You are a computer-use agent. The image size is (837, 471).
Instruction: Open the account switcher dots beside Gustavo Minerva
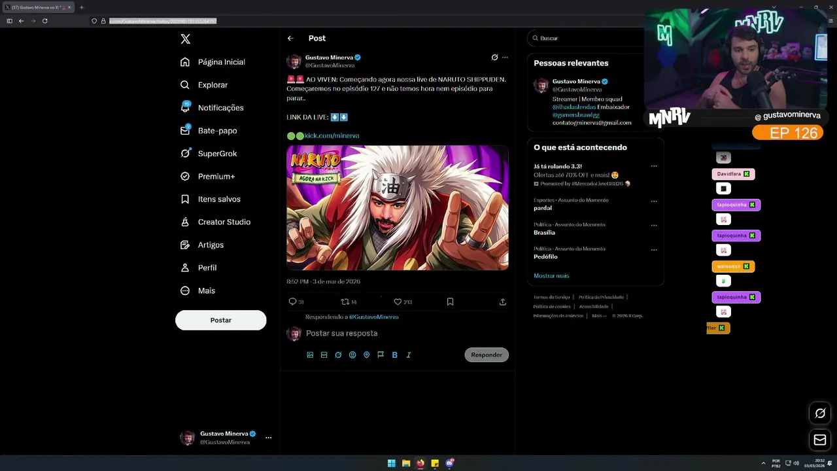click(x=268, y=438)
